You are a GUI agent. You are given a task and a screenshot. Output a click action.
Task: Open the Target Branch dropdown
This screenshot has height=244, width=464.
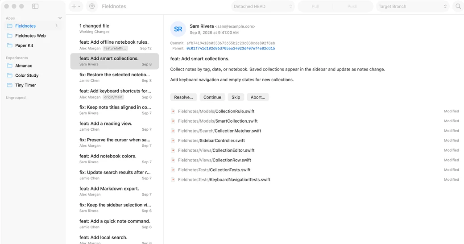pyautogui.click(x=413, y=6)
